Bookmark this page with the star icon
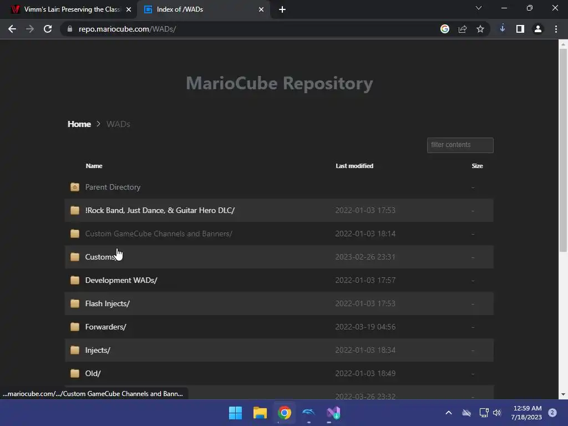568x426 pixels. (480, 29)
